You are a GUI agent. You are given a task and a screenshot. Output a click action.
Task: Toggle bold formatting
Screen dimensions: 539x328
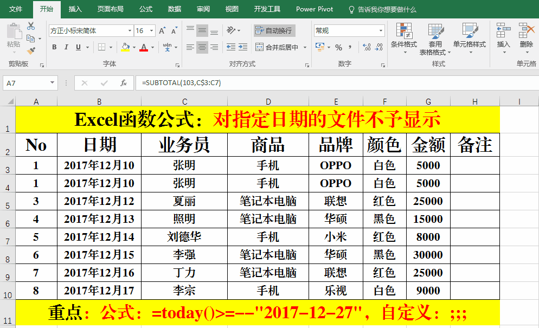point(54,47)
